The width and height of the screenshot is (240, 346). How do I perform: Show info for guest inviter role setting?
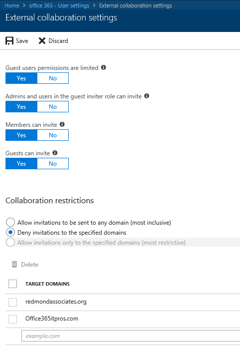click(146, 96)
